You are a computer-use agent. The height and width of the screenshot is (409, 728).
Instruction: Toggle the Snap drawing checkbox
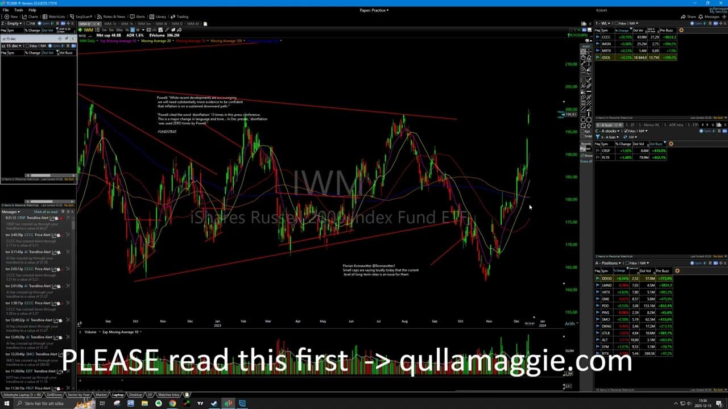point(582,136)
